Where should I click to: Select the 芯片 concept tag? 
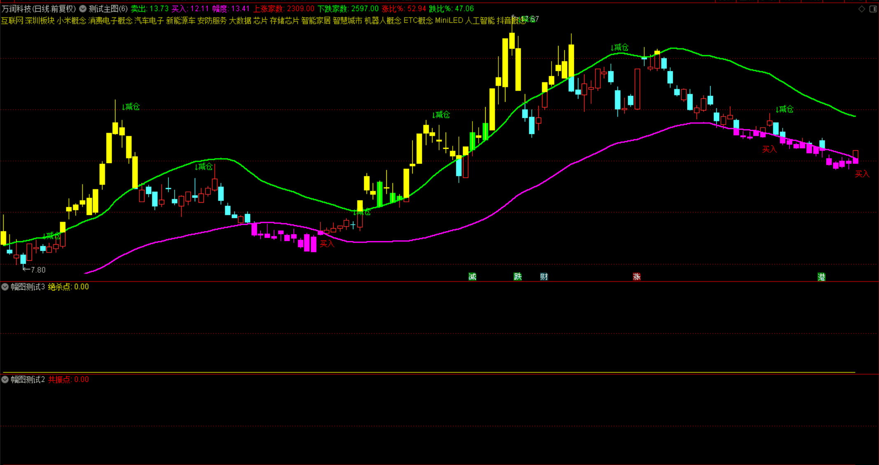pos(260,21)
